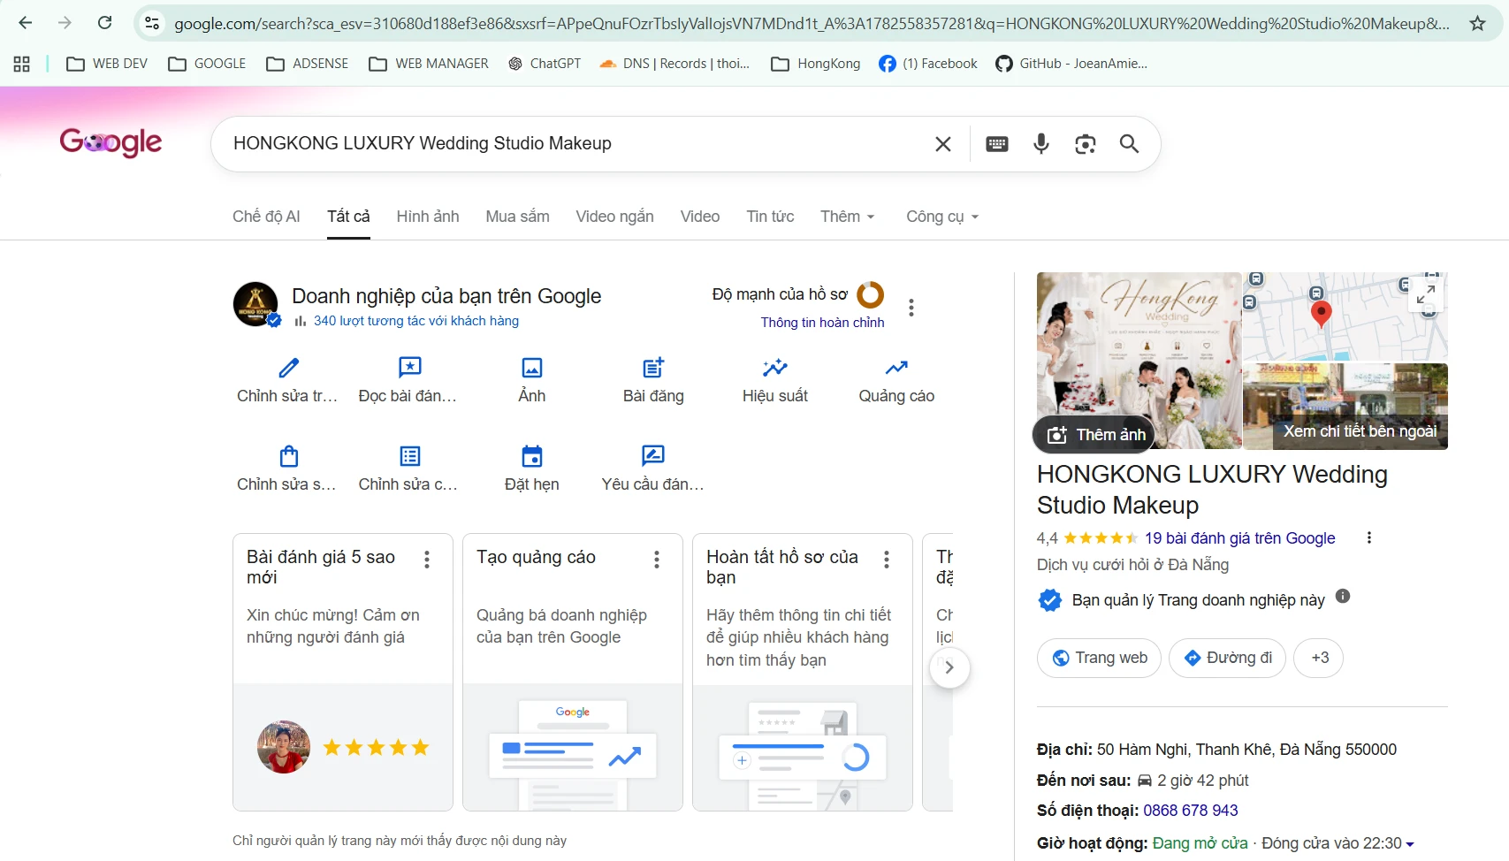Bookmark this page with star icon

1477,24
